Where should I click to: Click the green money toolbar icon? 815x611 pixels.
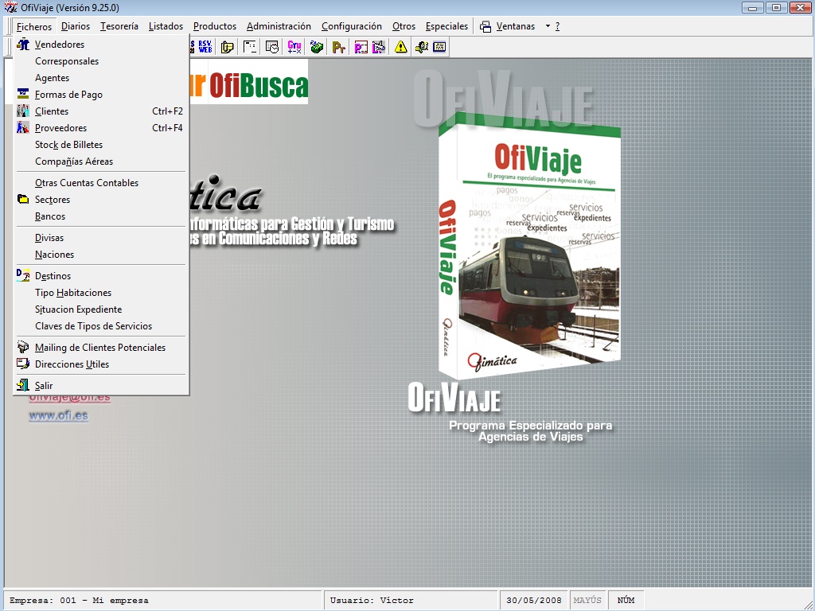click(x=317, y=47)
